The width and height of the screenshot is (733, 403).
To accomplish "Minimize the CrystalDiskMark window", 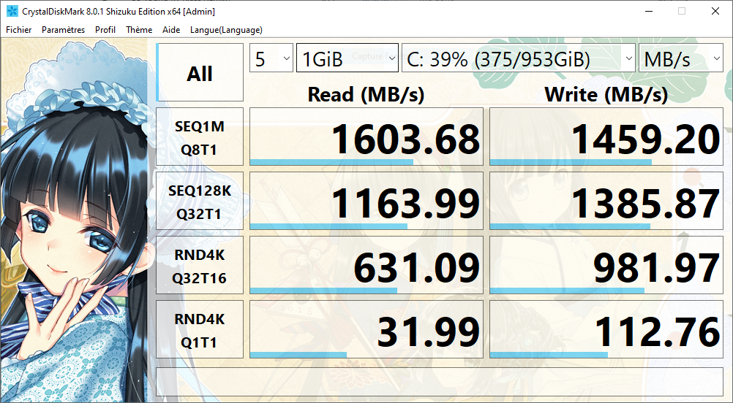I will (x=648, y=11).
